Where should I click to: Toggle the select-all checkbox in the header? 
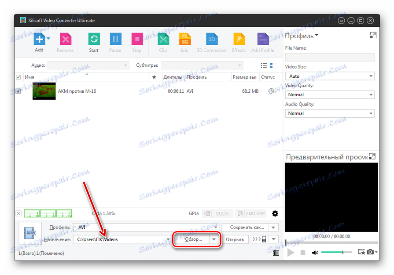(18, 77)
